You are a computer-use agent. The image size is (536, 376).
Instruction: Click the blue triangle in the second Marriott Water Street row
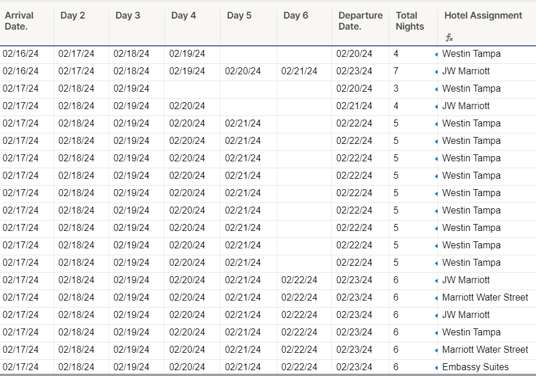[436, 349]
